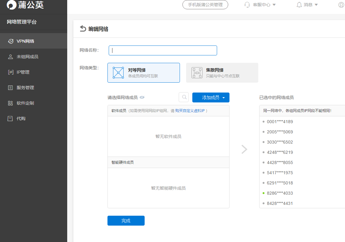Toggle the eye icon next to 请选择网络成员
Viewport: 345px width, 242px height.
pos(142,97)
